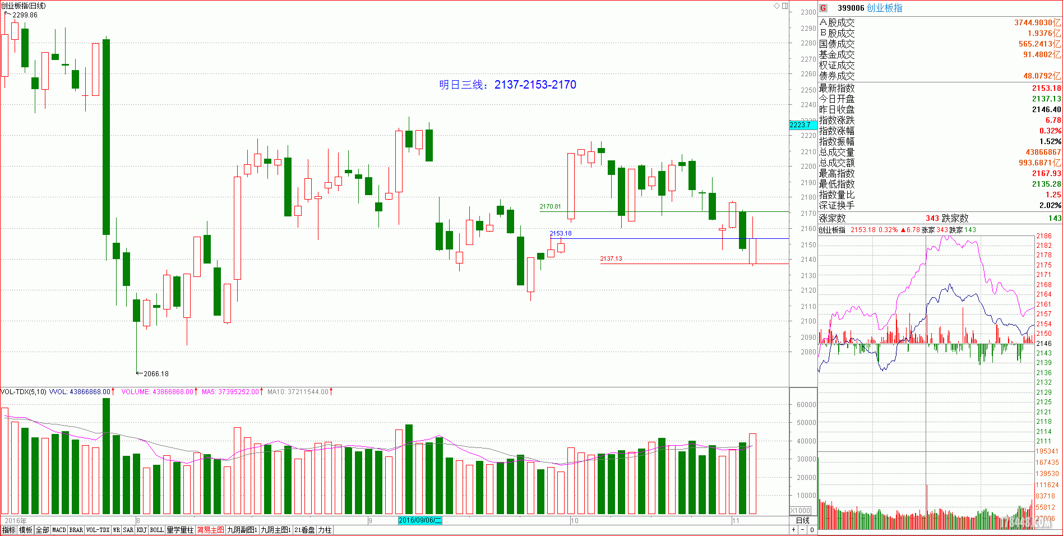Open the 指标 indicator tab

coord(9,530)
